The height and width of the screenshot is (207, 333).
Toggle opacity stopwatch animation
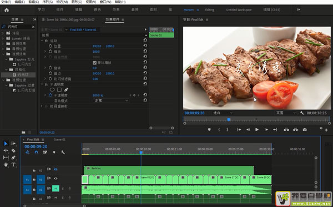click(51, 95)
